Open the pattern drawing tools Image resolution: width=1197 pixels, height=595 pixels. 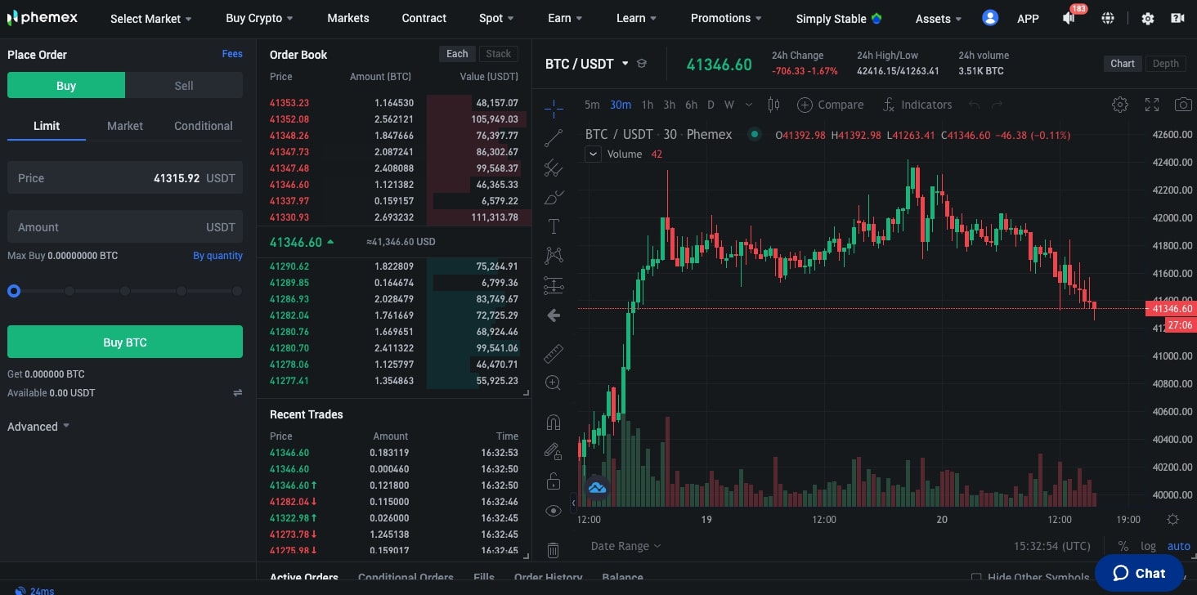tap(554, 255)
